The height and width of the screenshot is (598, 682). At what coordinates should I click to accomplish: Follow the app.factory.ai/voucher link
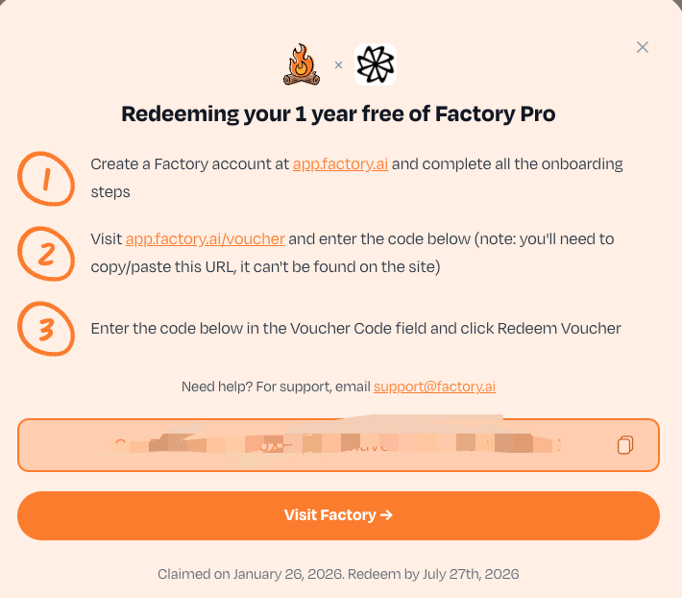click(205, 238)
